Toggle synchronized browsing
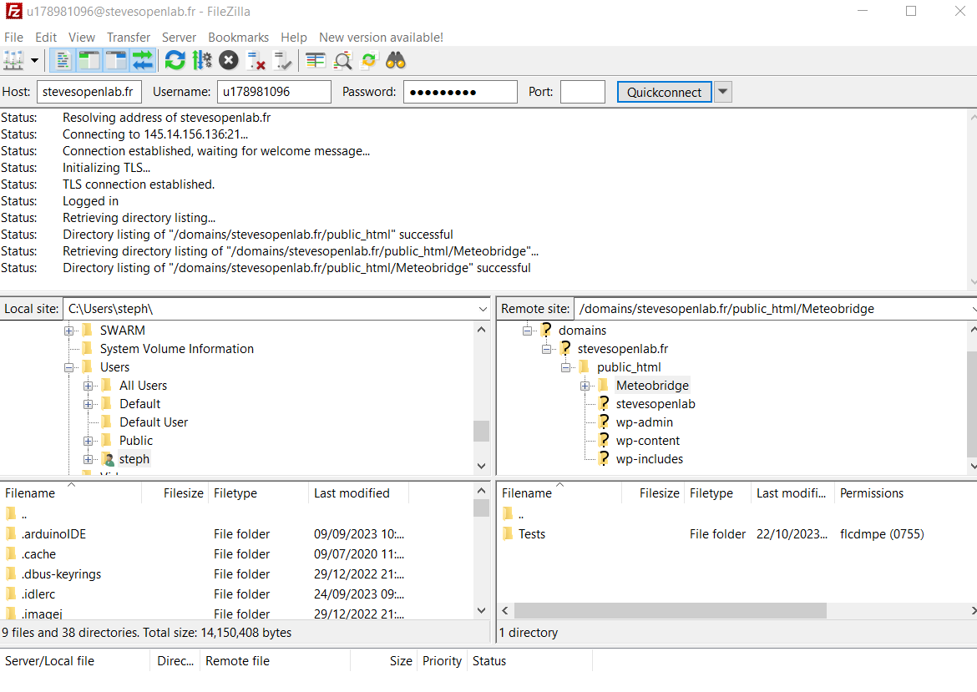Image resolution: width=977 pixels, height=692 pixels. point(369,60)
